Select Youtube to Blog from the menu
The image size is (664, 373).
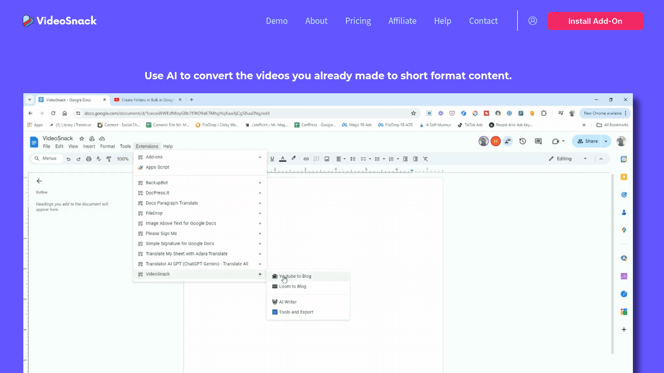(295, 276)
